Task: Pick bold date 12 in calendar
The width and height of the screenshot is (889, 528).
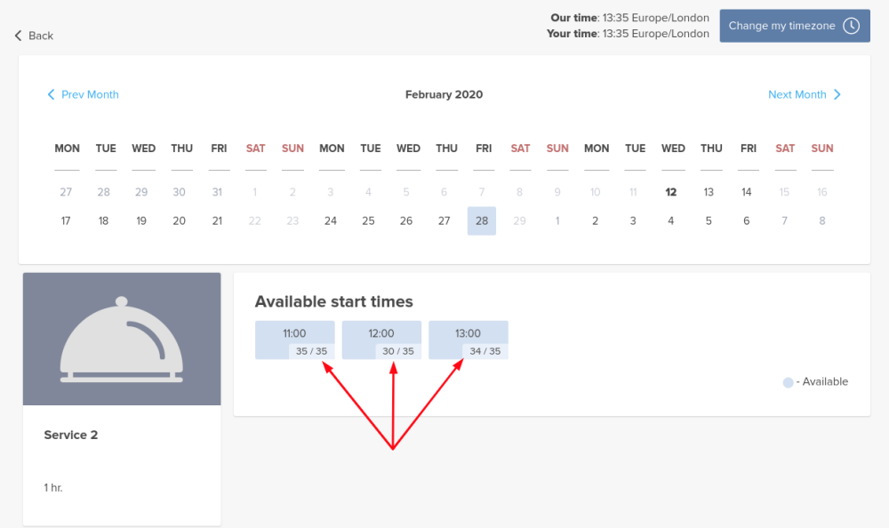Action: pos(671,192)
